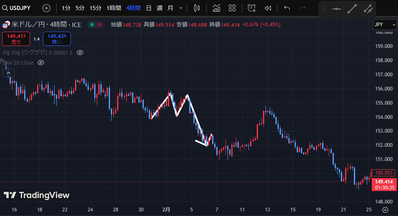
Task: Expand the timeframe dropdown arrow
Action: [181, 8]
